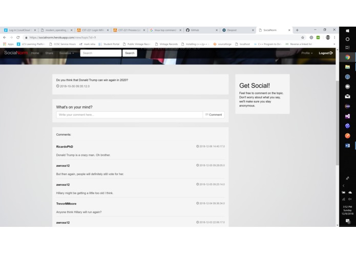Expand the Socialize dropdown in navbar
This screenshot has height=253, width=356.
point(67,53)
